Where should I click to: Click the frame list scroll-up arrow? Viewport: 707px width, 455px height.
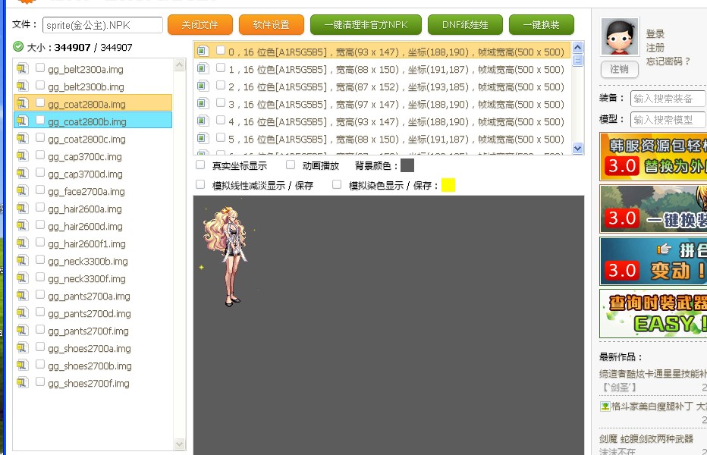pyautogui.click(x=577, y=47)
